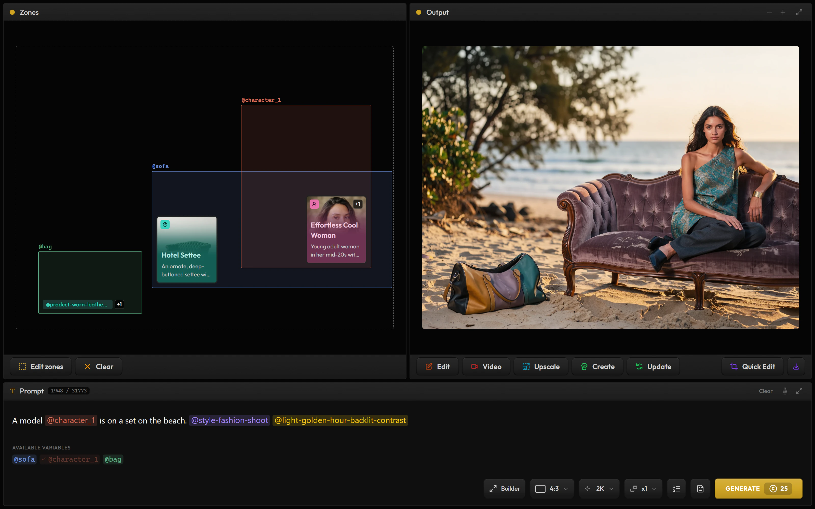Click the Update button
Screen dimensions: 815x509
[653, 366]
